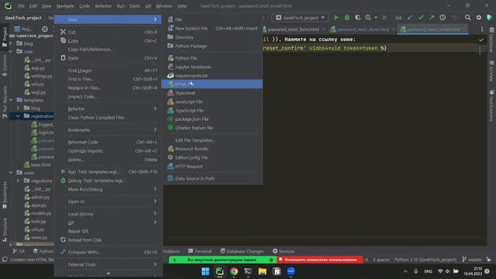Open Database Changes tool window tab
This screenshot has width=496, height=279.
pos(242,251)
